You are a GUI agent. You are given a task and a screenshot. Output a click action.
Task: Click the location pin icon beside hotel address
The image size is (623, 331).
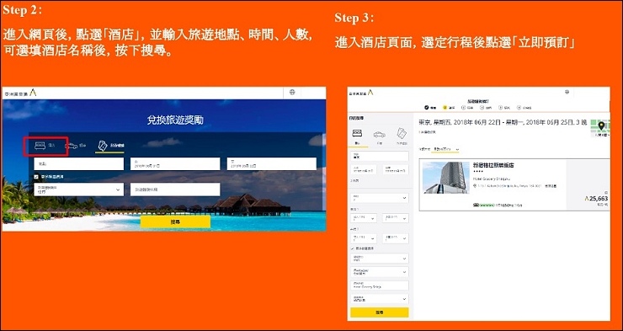475,185
